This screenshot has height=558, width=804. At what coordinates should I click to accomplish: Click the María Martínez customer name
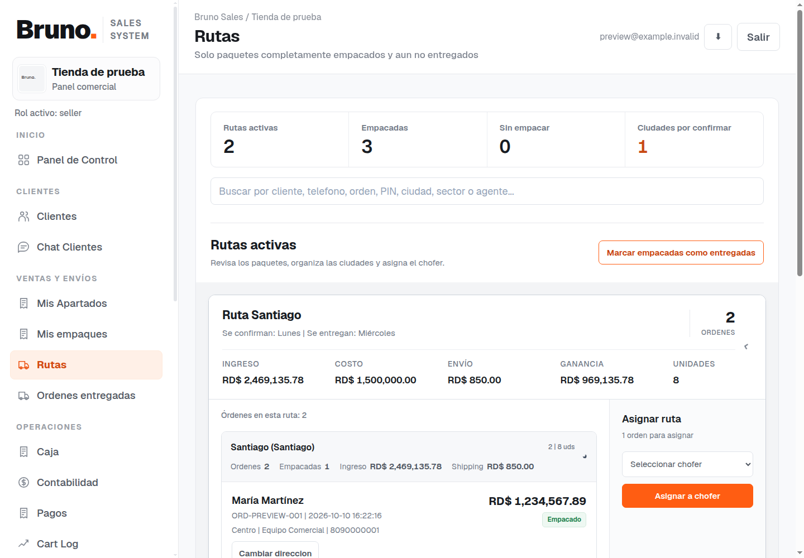point(268,501)
